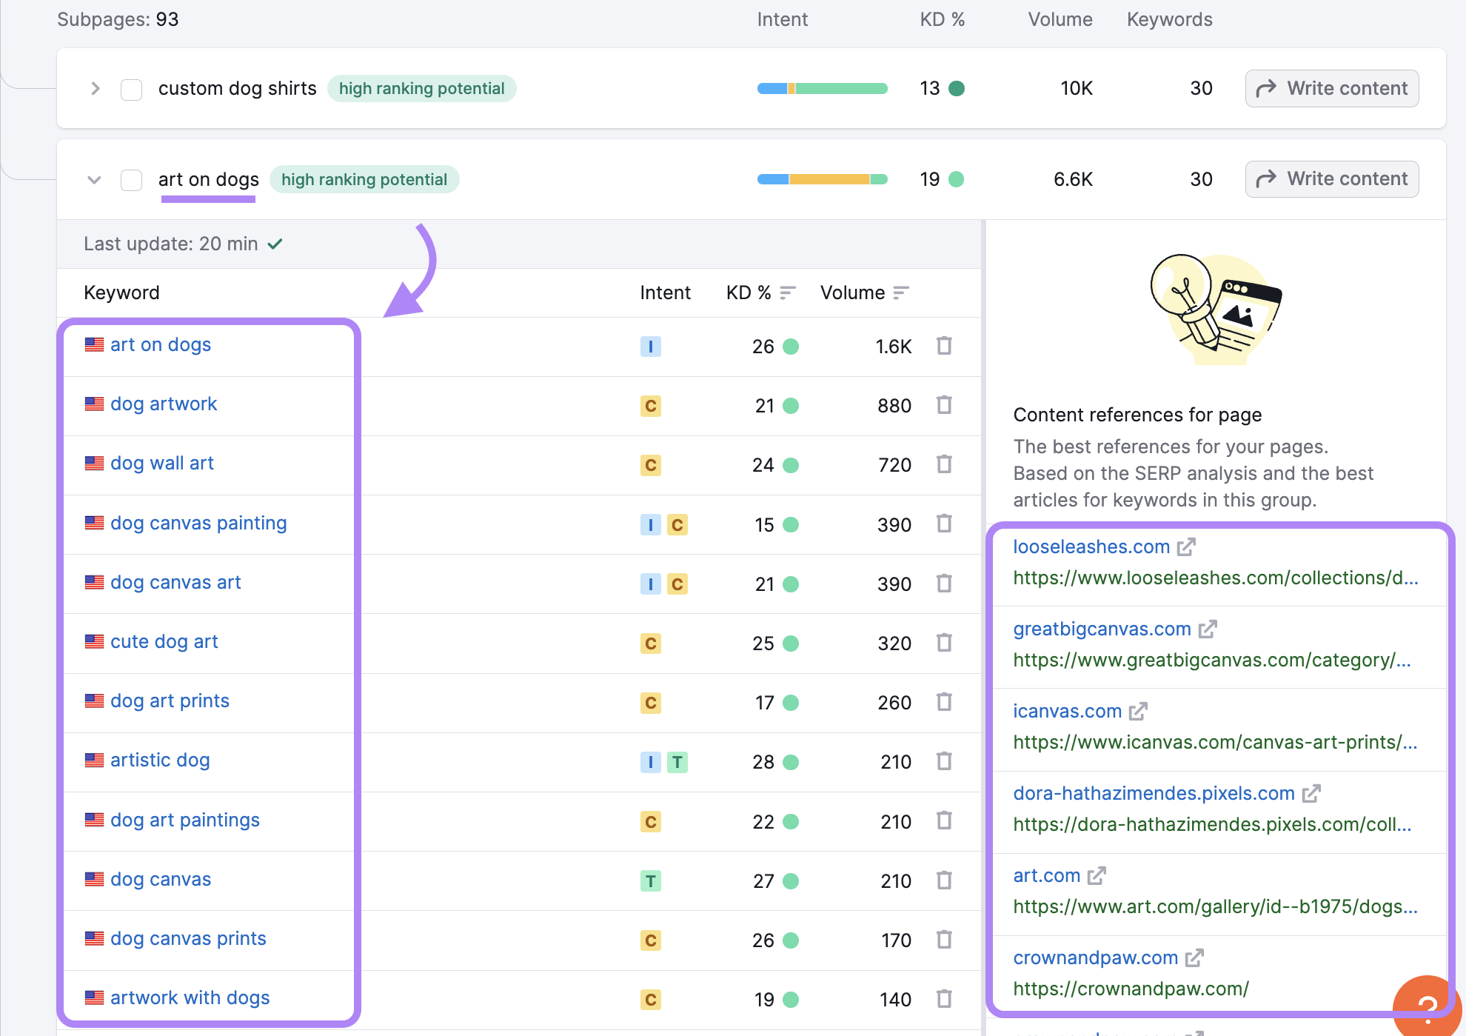The width and height of the screenshot is (1466, 1036).
Task: Expand the 'custom dog shirts' row
Action: pos(95,89)
